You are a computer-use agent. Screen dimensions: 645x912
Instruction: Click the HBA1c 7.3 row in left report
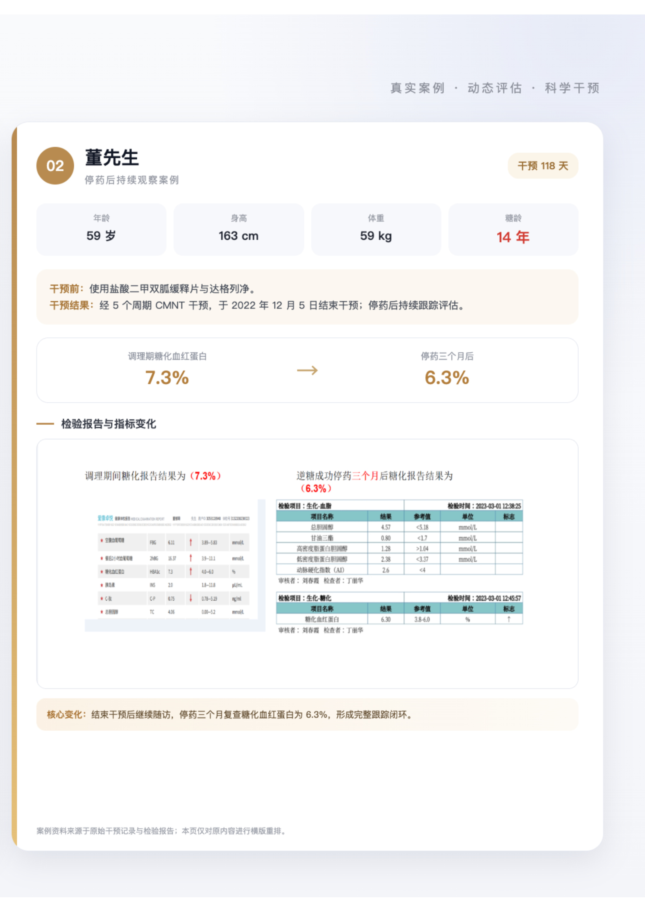(x=174, y=572)
